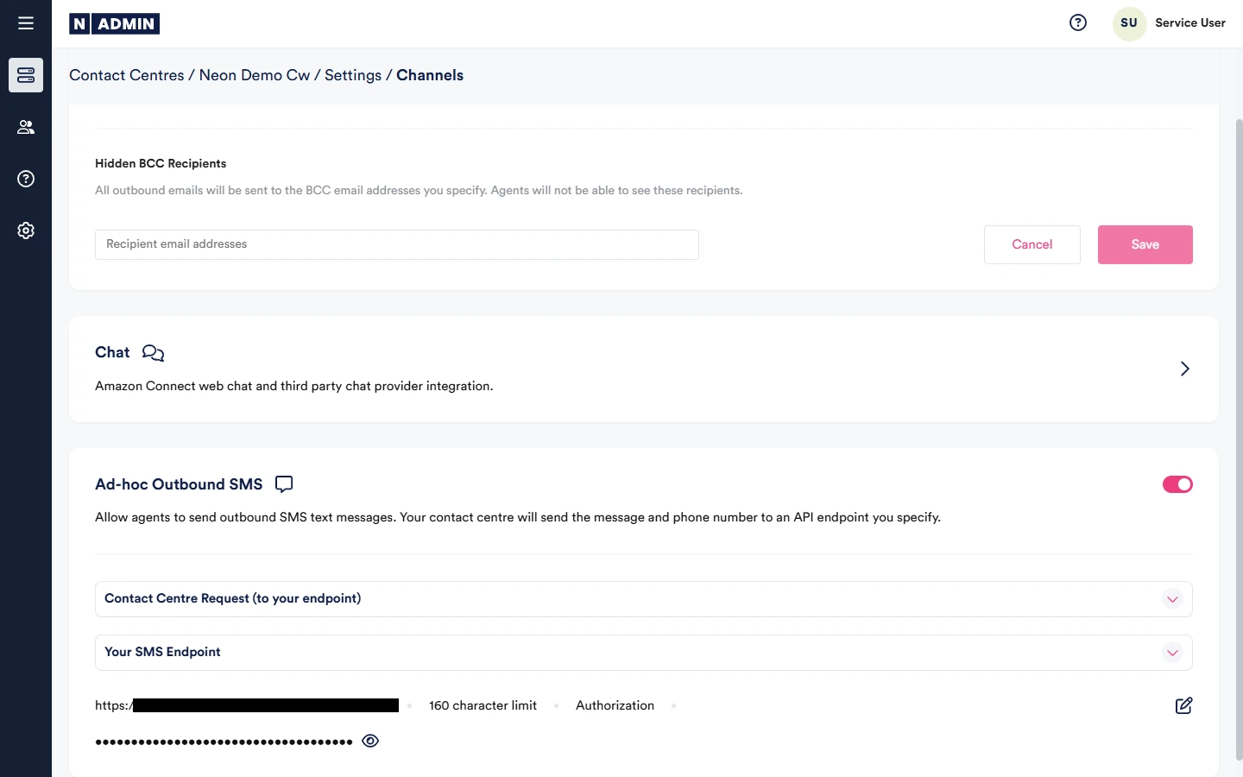Reveal the hidden authorization value with the eye icon
Screen dimensions: 1243x777
click(x=370, y=741)
